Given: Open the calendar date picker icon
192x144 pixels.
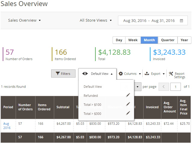Looking at the screenshot, I should (x=181, y=20).
